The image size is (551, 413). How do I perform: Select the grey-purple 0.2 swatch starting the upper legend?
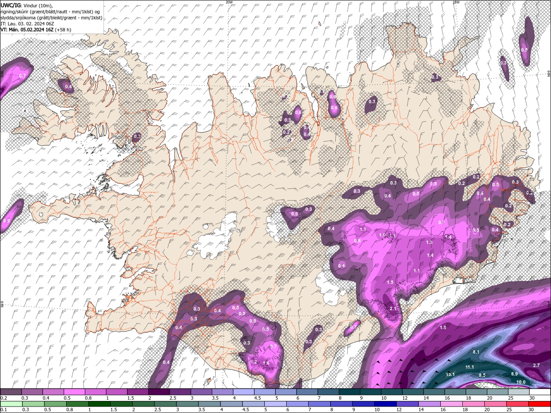pyautogui.click(x=11, y=392)
